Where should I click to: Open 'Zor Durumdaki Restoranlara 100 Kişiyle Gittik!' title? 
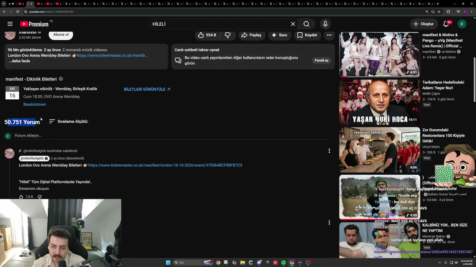click(x=443, y=136)
